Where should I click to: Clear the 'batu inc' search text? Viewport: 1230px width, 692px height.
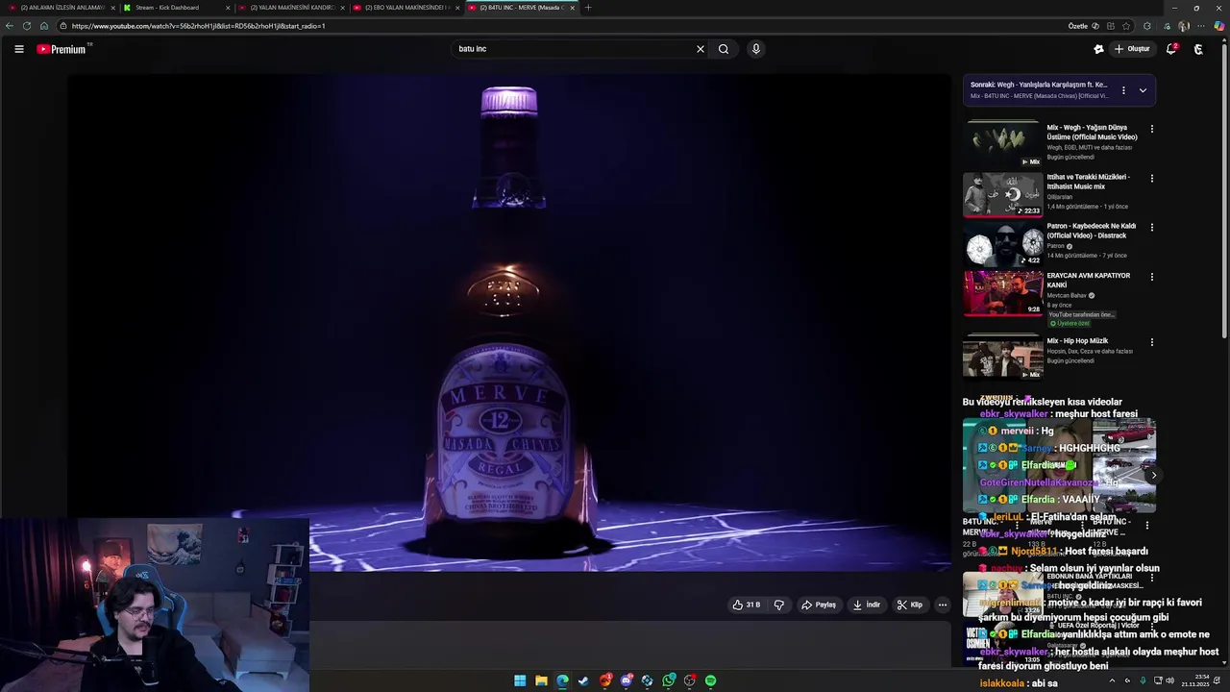pos(700,49)
